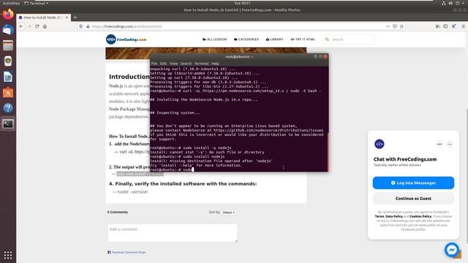Image resolution: width=468 pixels, height=263 pixels.
Task: Open the Firefox hamburger menu
Action: pos(463,26)
